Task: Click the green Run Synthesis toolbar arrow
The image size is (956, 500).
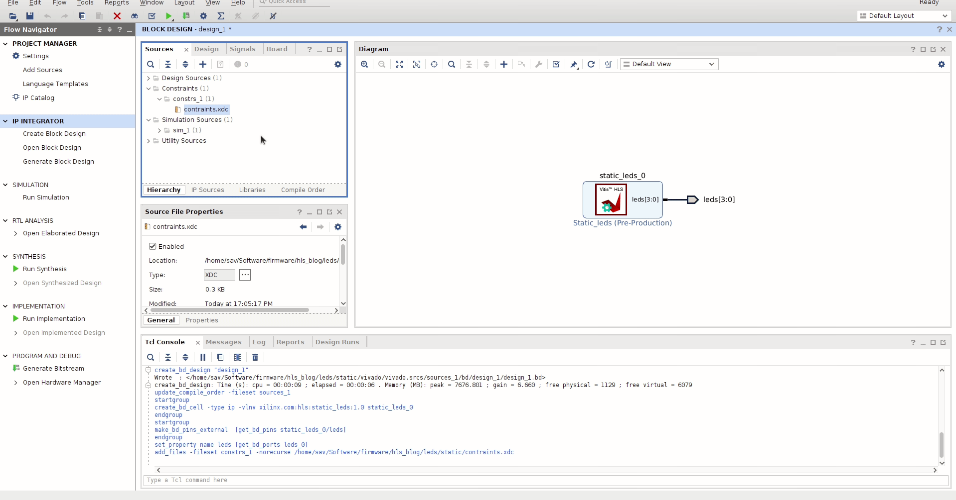Action: coord(169,16)
